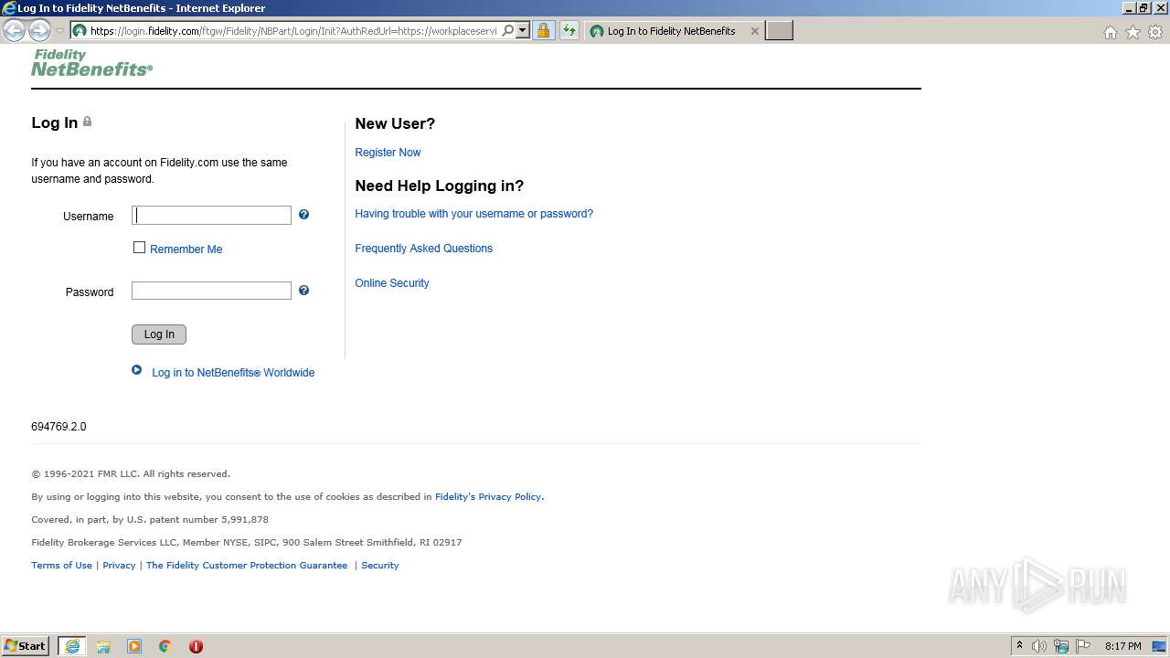Expand the address bar dropdown arrow
This screenshot has height=658, width=1170.
click(x=523, y=31)
